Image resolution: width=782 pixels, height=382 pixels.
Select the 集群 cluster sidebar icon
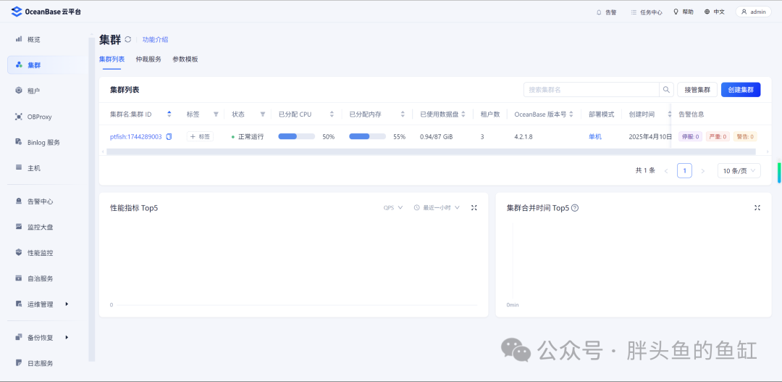19,65
